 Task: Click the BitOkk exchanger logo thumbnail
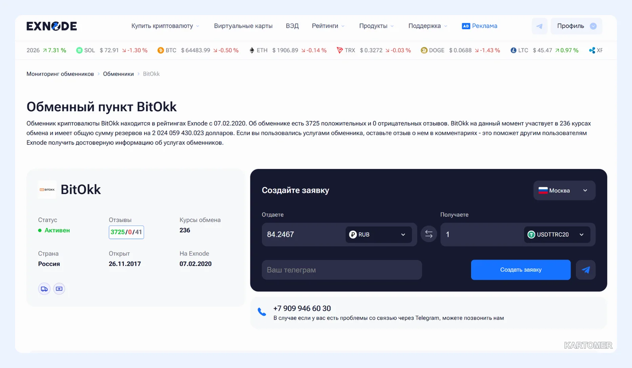47,190
